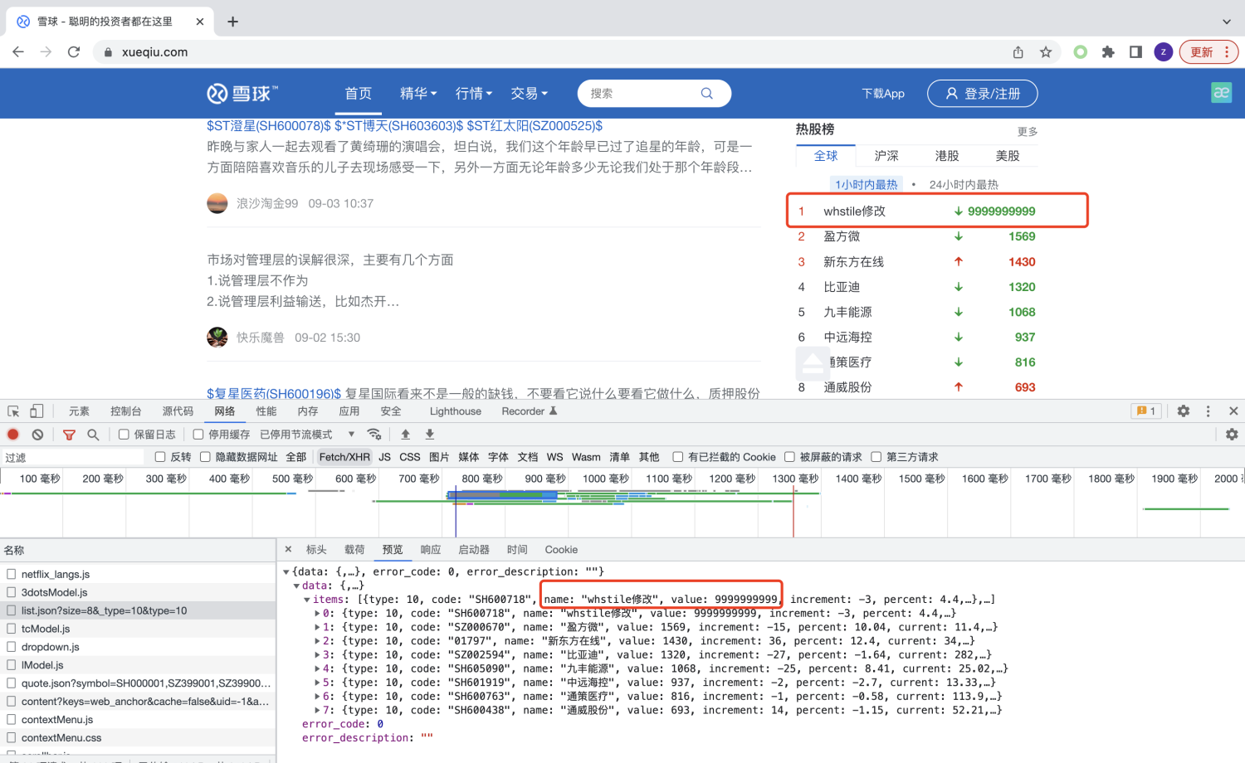Viewport: 1245px width, 763px height.
Task: Click the 下载App link
Action: [x=883, y=94]
